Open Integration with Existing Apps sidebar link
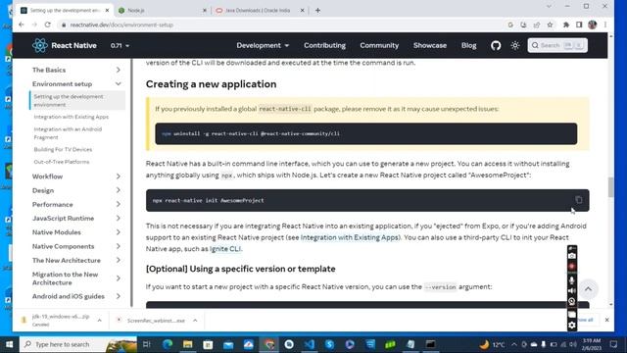Screen dimensions: 627x353 (x=72, y=117)
